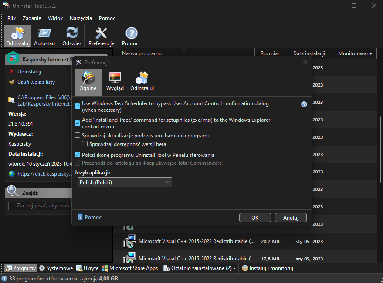This screenshot has width=383, height=283.
Task: Uncheck the Windows Task Scheduler bypass option
Action: tap(77, 107)
